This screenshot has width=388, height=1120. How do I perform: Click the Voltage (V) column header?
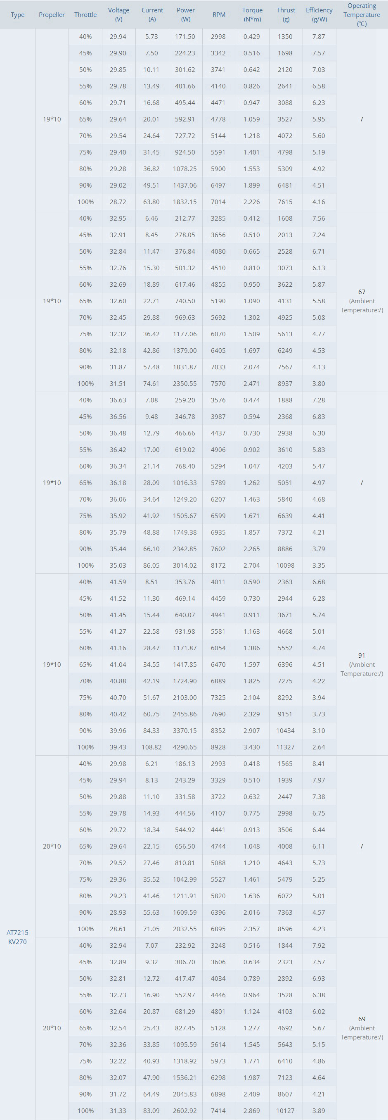coord(118,15)
